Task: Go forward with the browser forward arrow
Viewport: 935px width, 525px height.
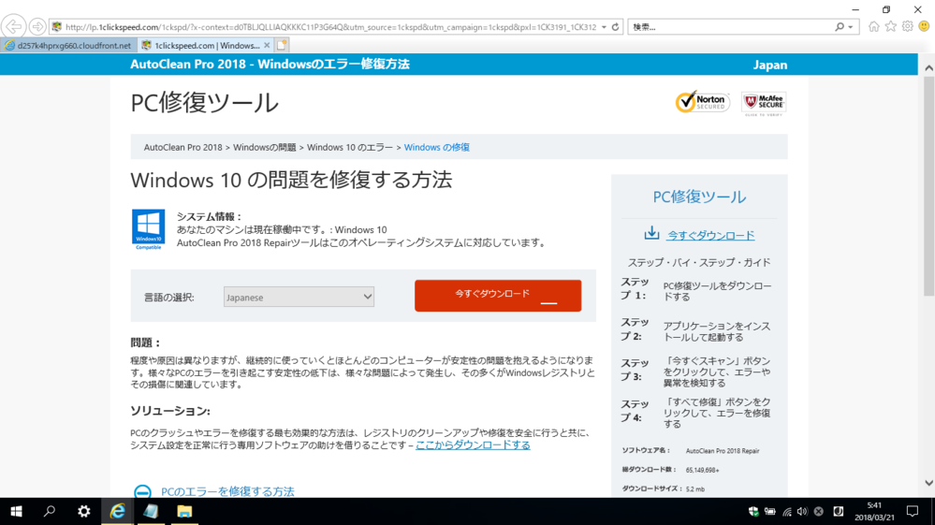Action: (37, 27)
